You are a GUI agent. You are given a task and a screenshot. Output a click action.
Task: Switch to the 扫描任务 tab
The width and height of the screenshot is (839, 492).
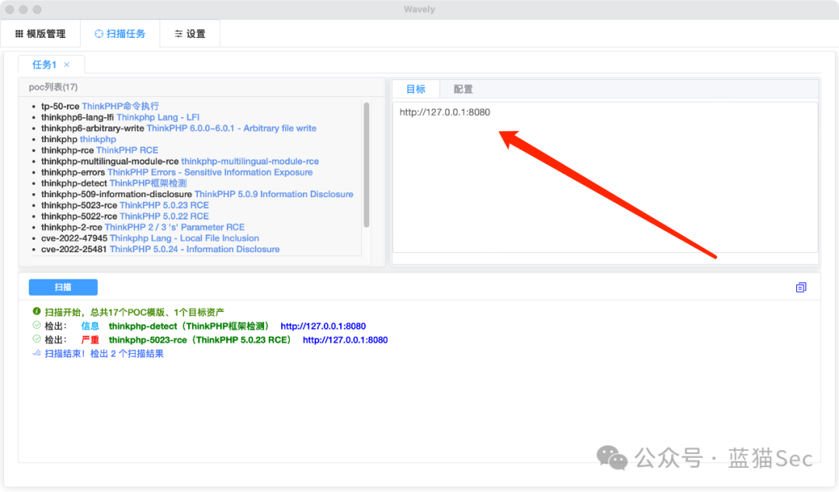[120, 33]
